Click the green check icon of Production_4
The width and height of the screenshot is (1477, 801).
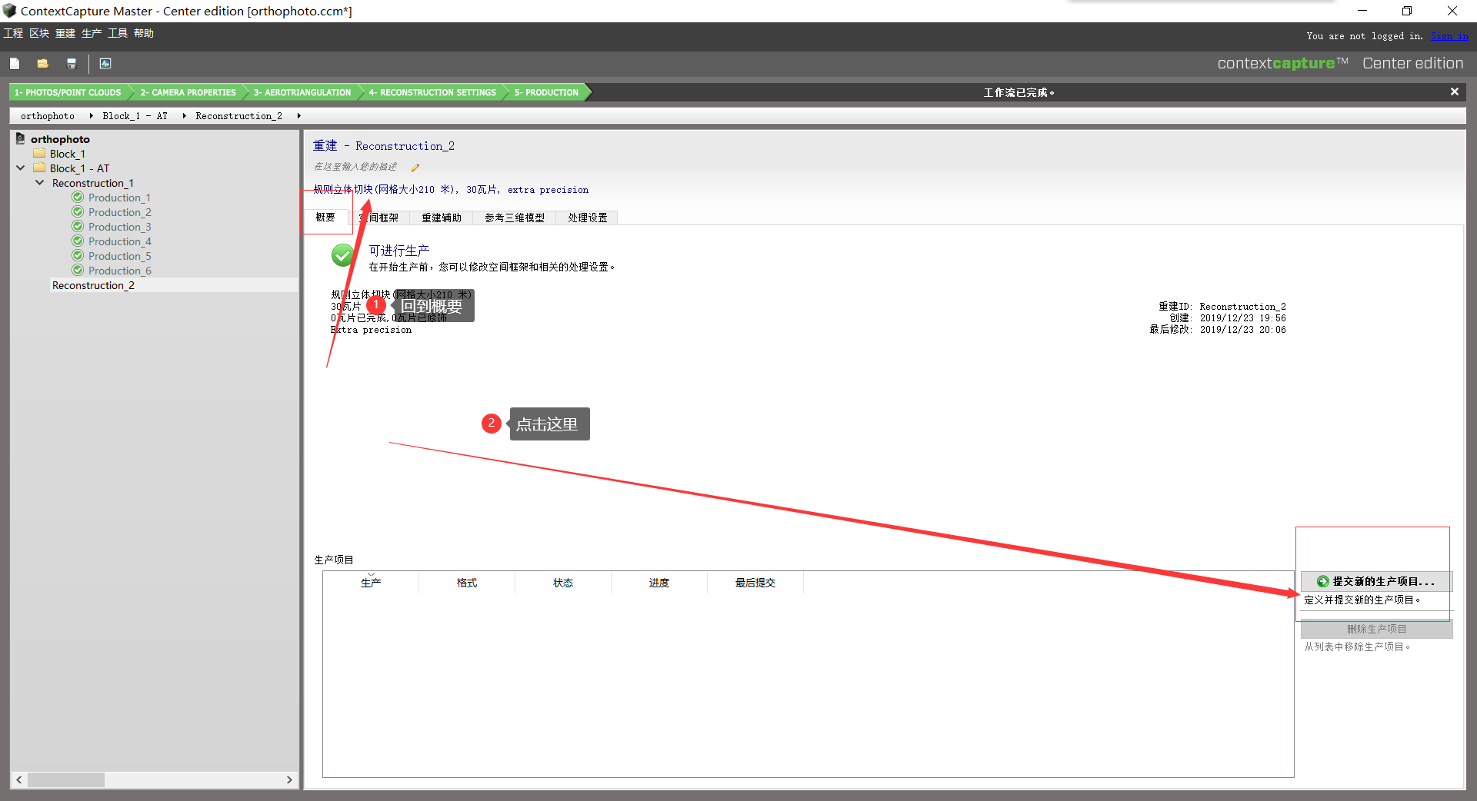78,241
